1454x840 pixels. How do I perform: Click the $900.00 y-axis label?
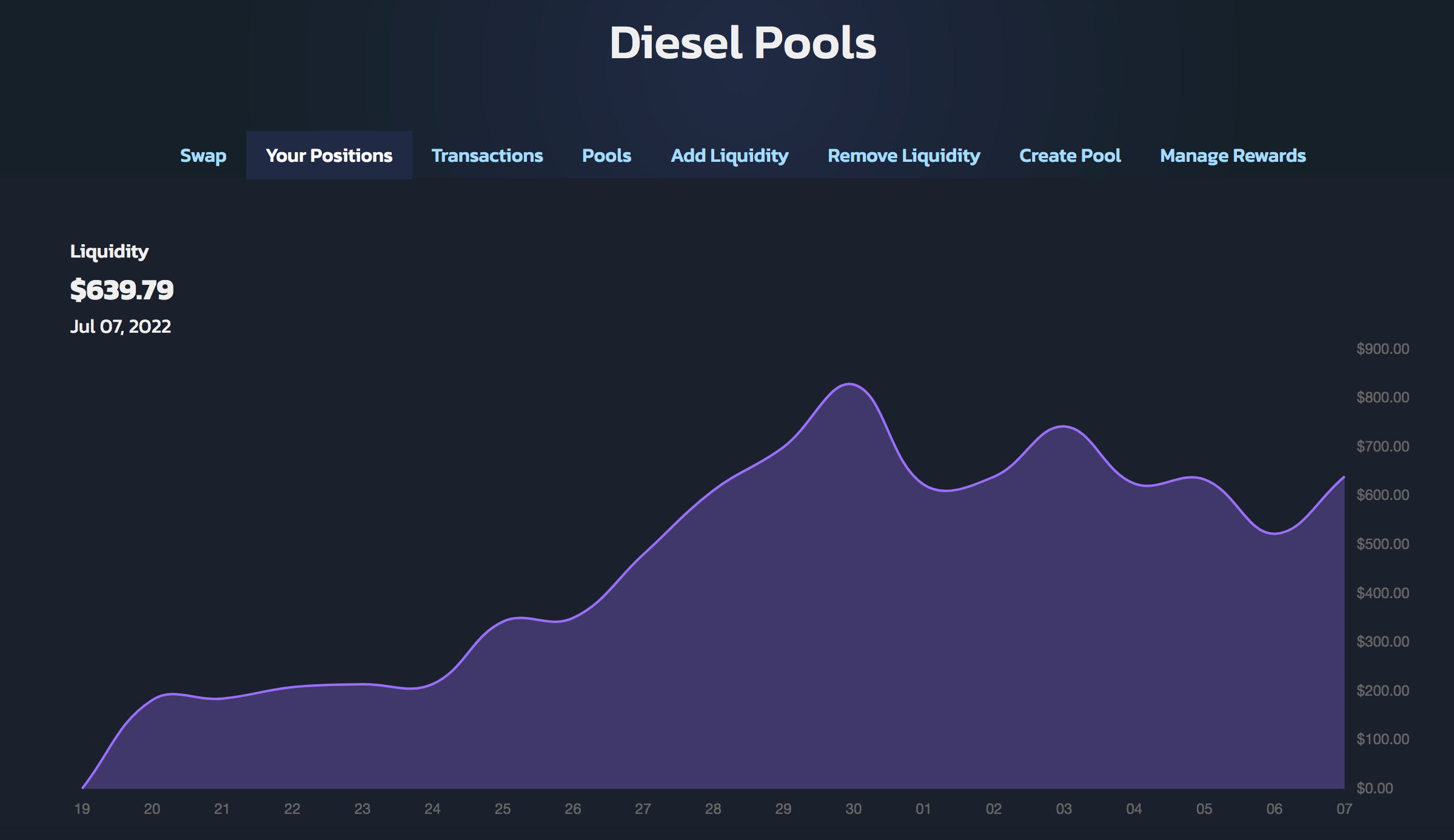click(1382, 348)
